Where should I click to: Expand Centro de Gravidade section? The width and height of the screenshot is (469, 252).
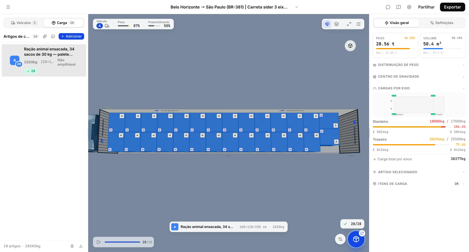tap(419, 76)
